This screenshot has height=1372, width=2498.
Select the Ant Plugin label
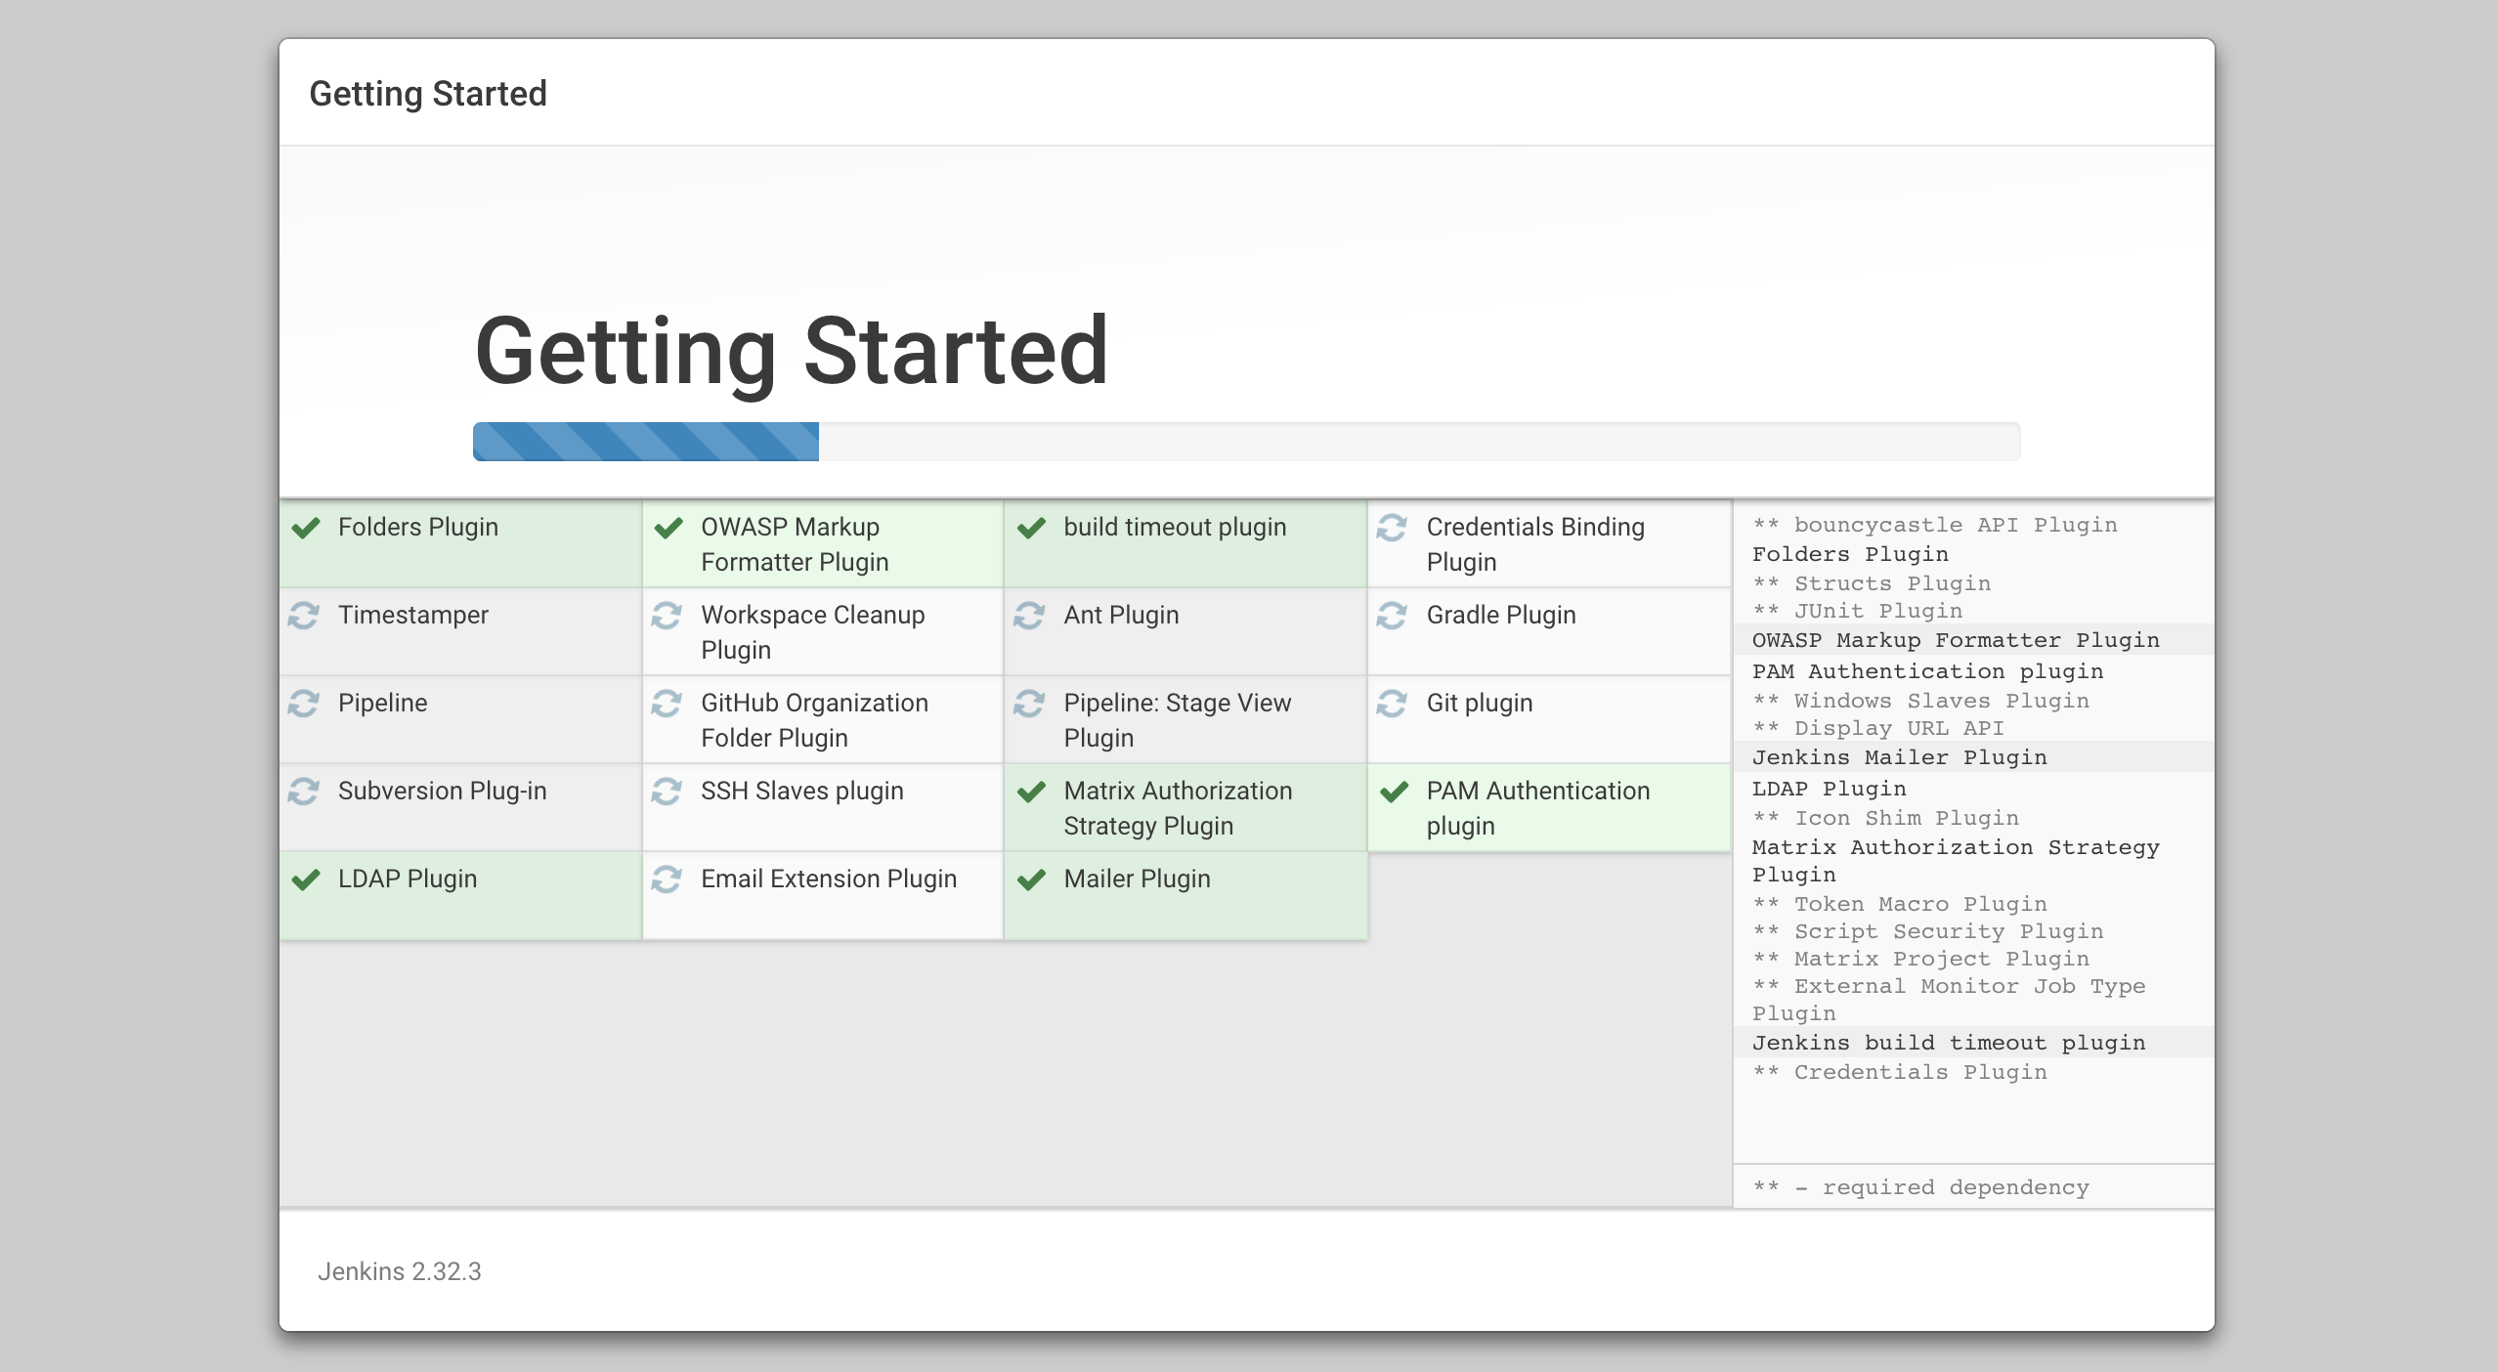1121,616
